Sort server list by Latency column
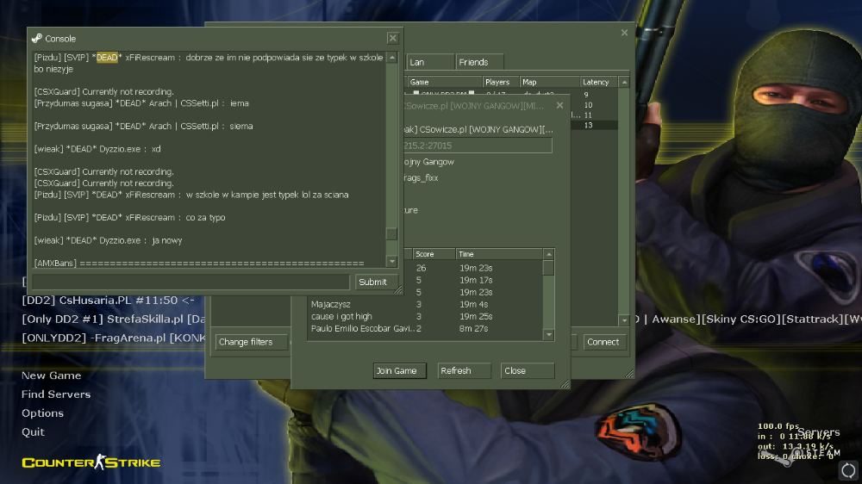 (x=598, y=82)
